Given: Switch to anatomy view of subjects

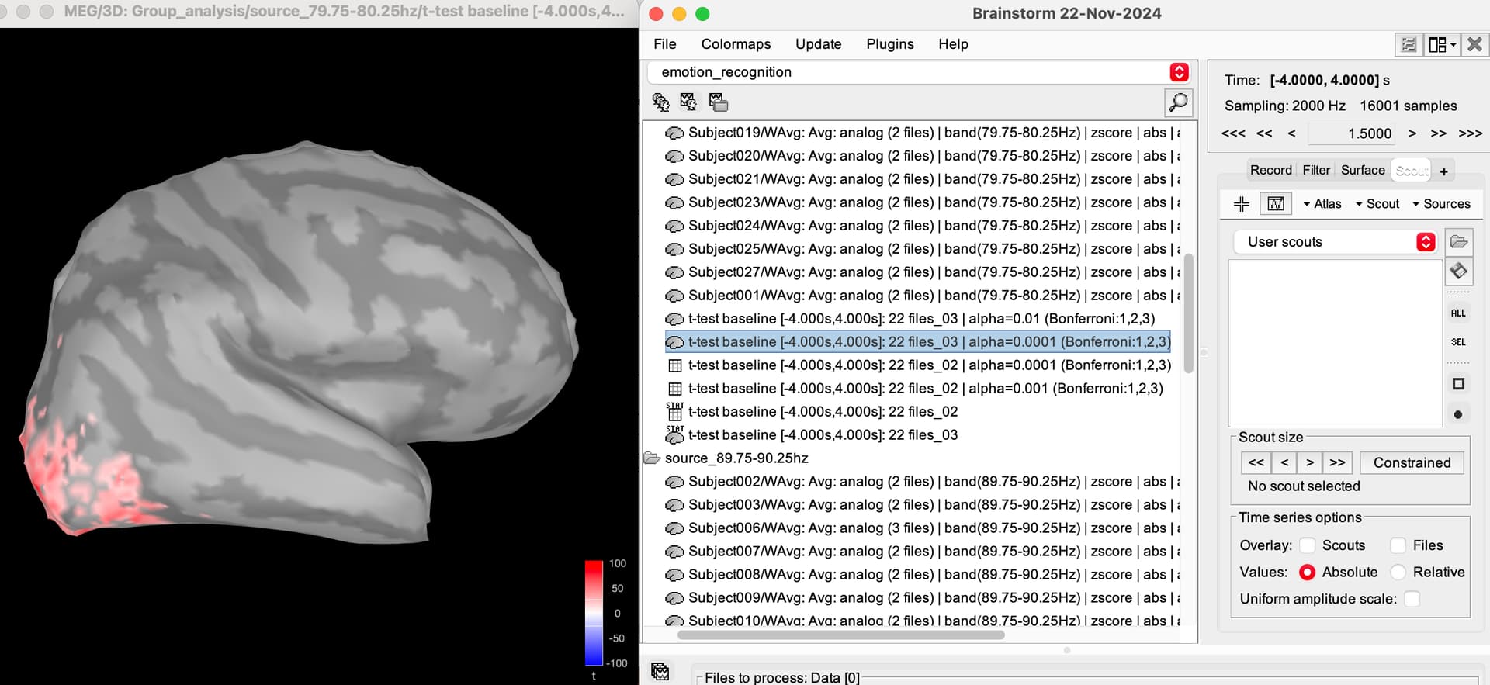Looking at the screenshot, I should click(660, 102).
